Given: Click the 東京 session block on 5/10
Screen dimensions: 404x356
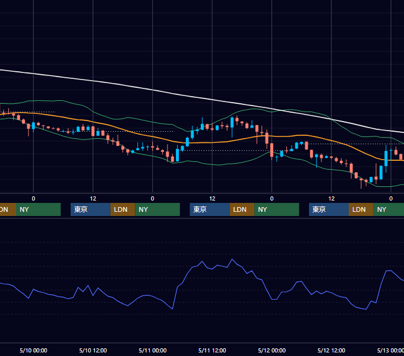Looking at the screenshot, I should pos(90,209).
